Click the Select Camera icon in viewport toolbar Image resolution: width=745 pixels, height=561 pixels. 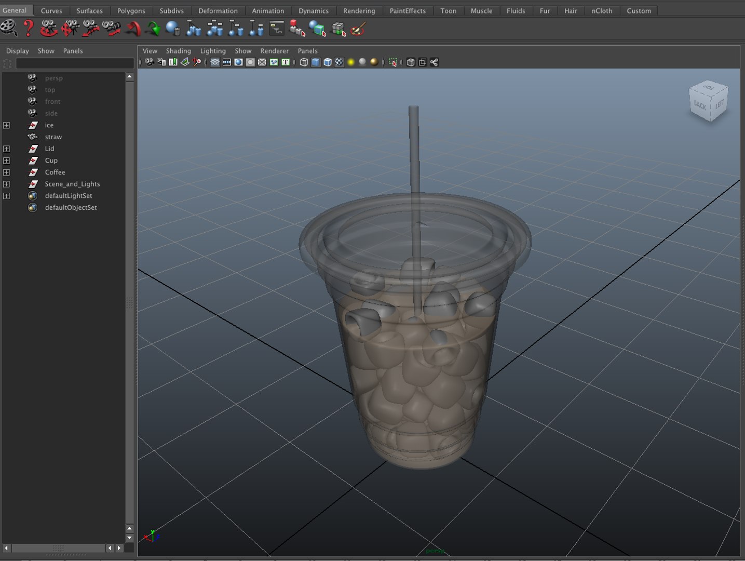coord(150,62)
